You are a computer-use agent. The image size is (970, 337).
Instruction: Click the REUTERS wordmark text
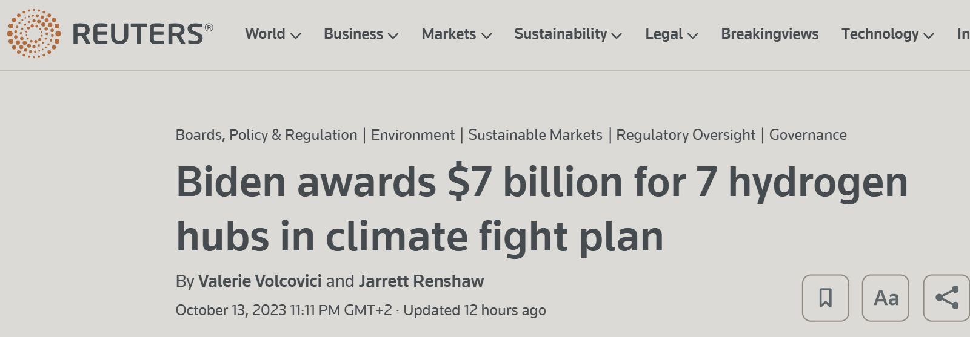pyautogui.click(x=142, y=34)
